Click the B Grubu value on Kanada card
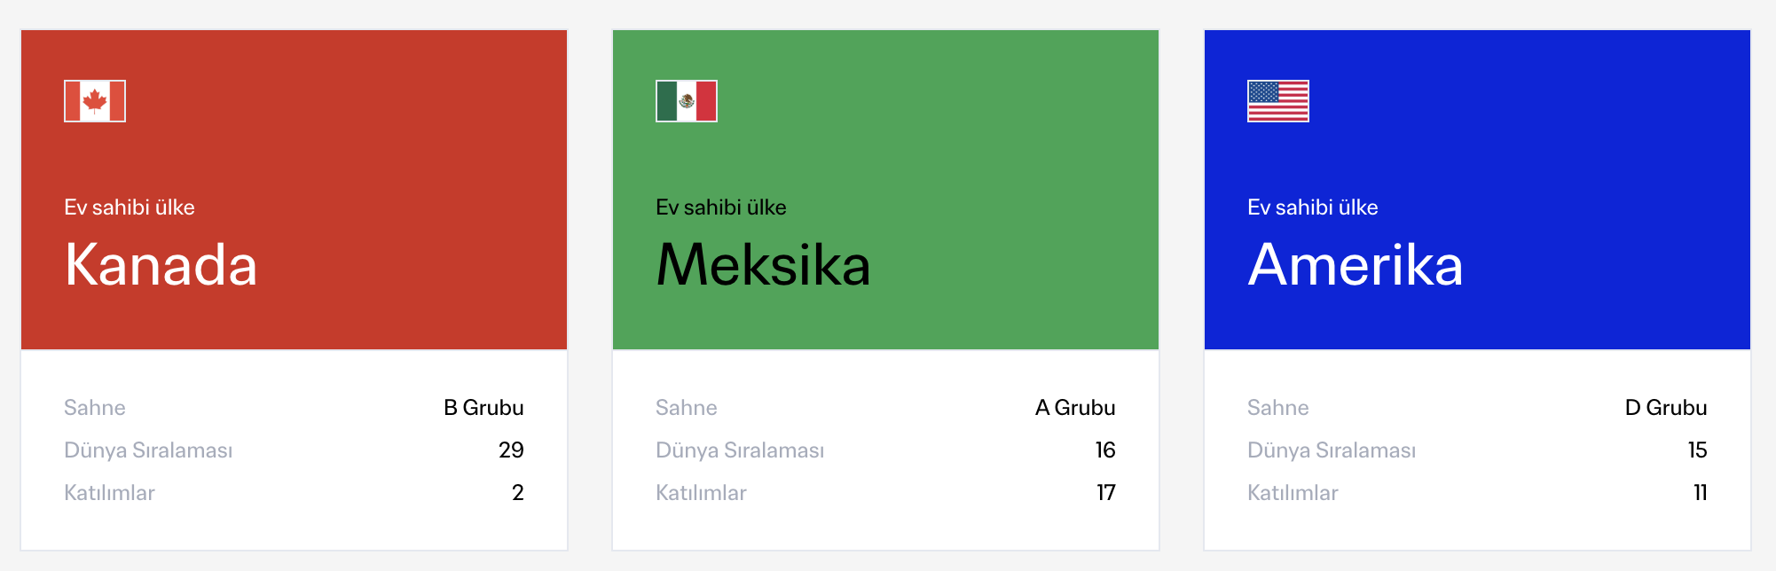The image size is (1776, 571). [484, 407]
